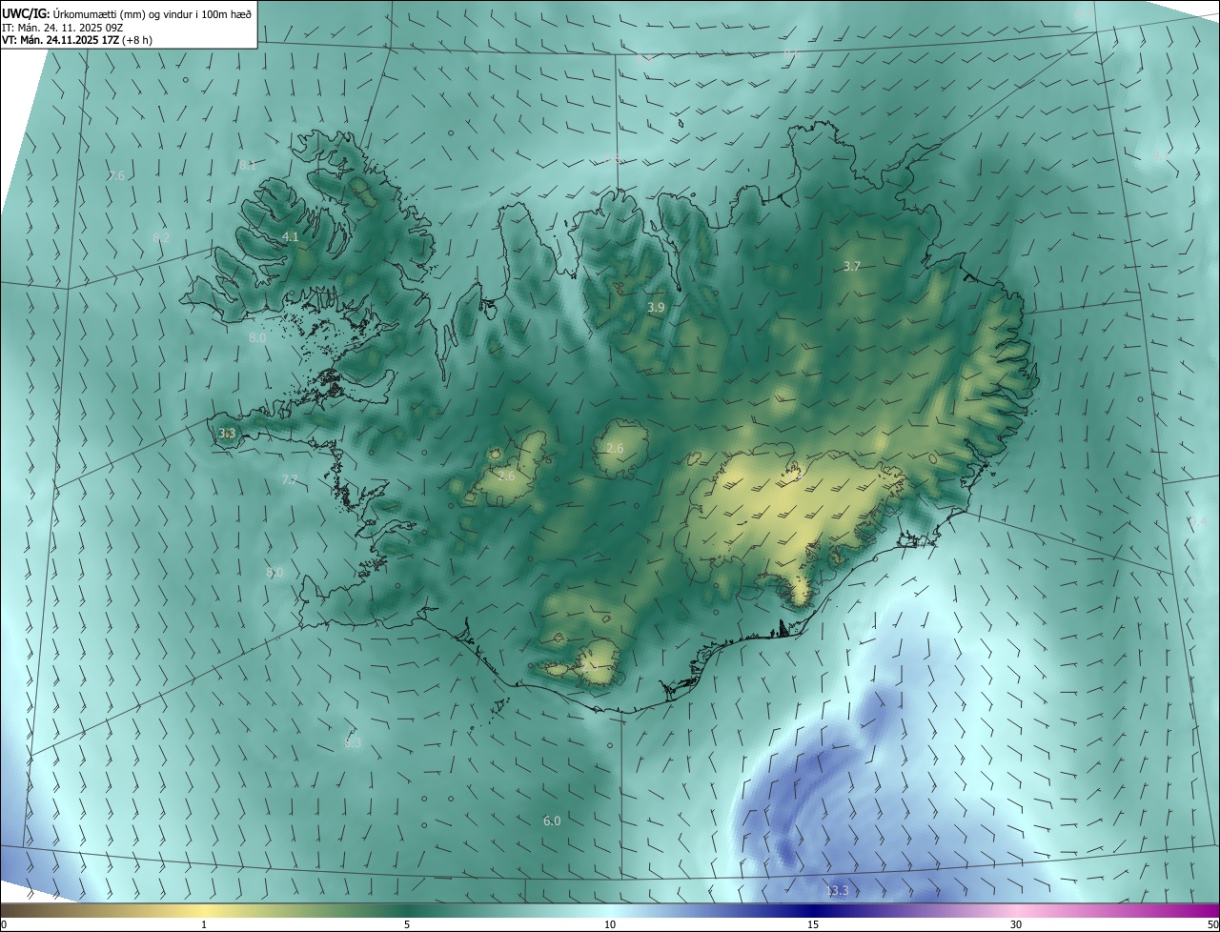Click the 3.9 value label
Viewport: 1220px width, 932px height.
pos(656,308)
